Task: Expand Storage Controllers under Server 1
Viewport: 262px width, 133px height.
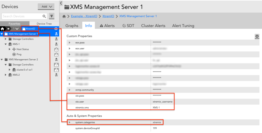Action: click(x=6, y=39)
